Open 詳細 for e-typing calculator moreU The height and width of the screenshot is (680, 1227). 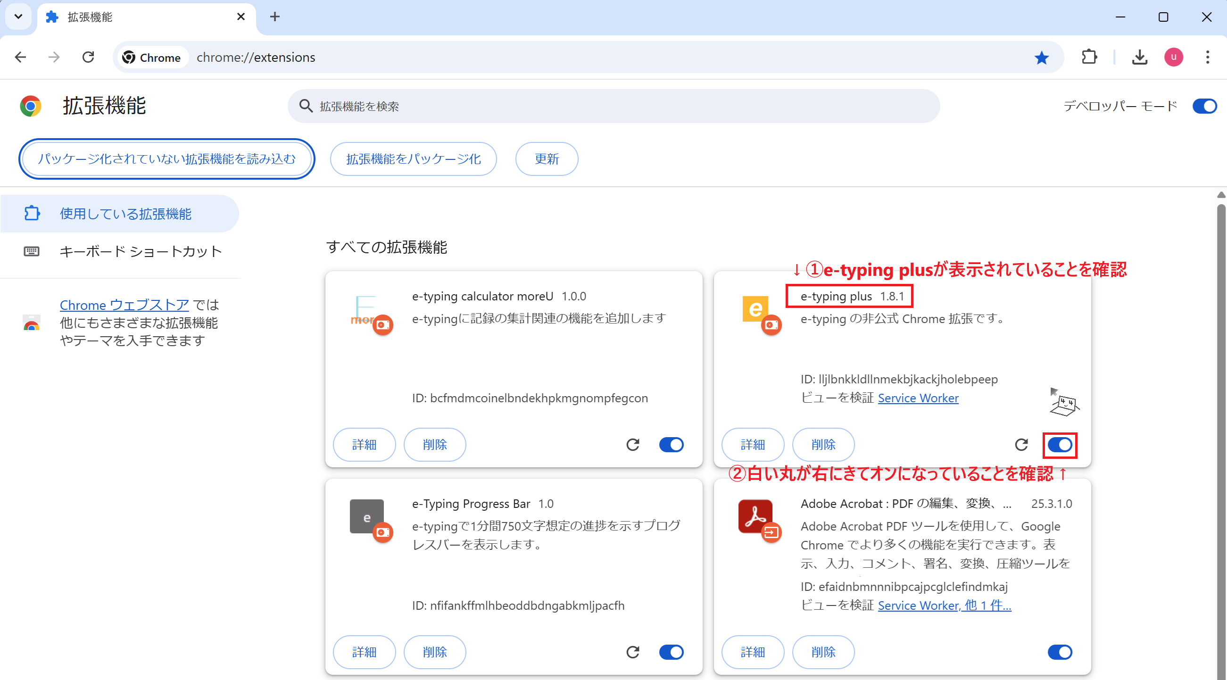(365, 445)
